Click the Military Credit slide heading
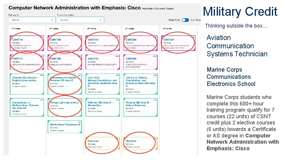This screenshot has height=160, width=285. (240, 12)
